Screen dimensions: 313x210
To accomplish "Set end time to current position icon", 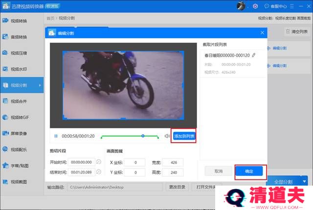I will coord(99,172).
